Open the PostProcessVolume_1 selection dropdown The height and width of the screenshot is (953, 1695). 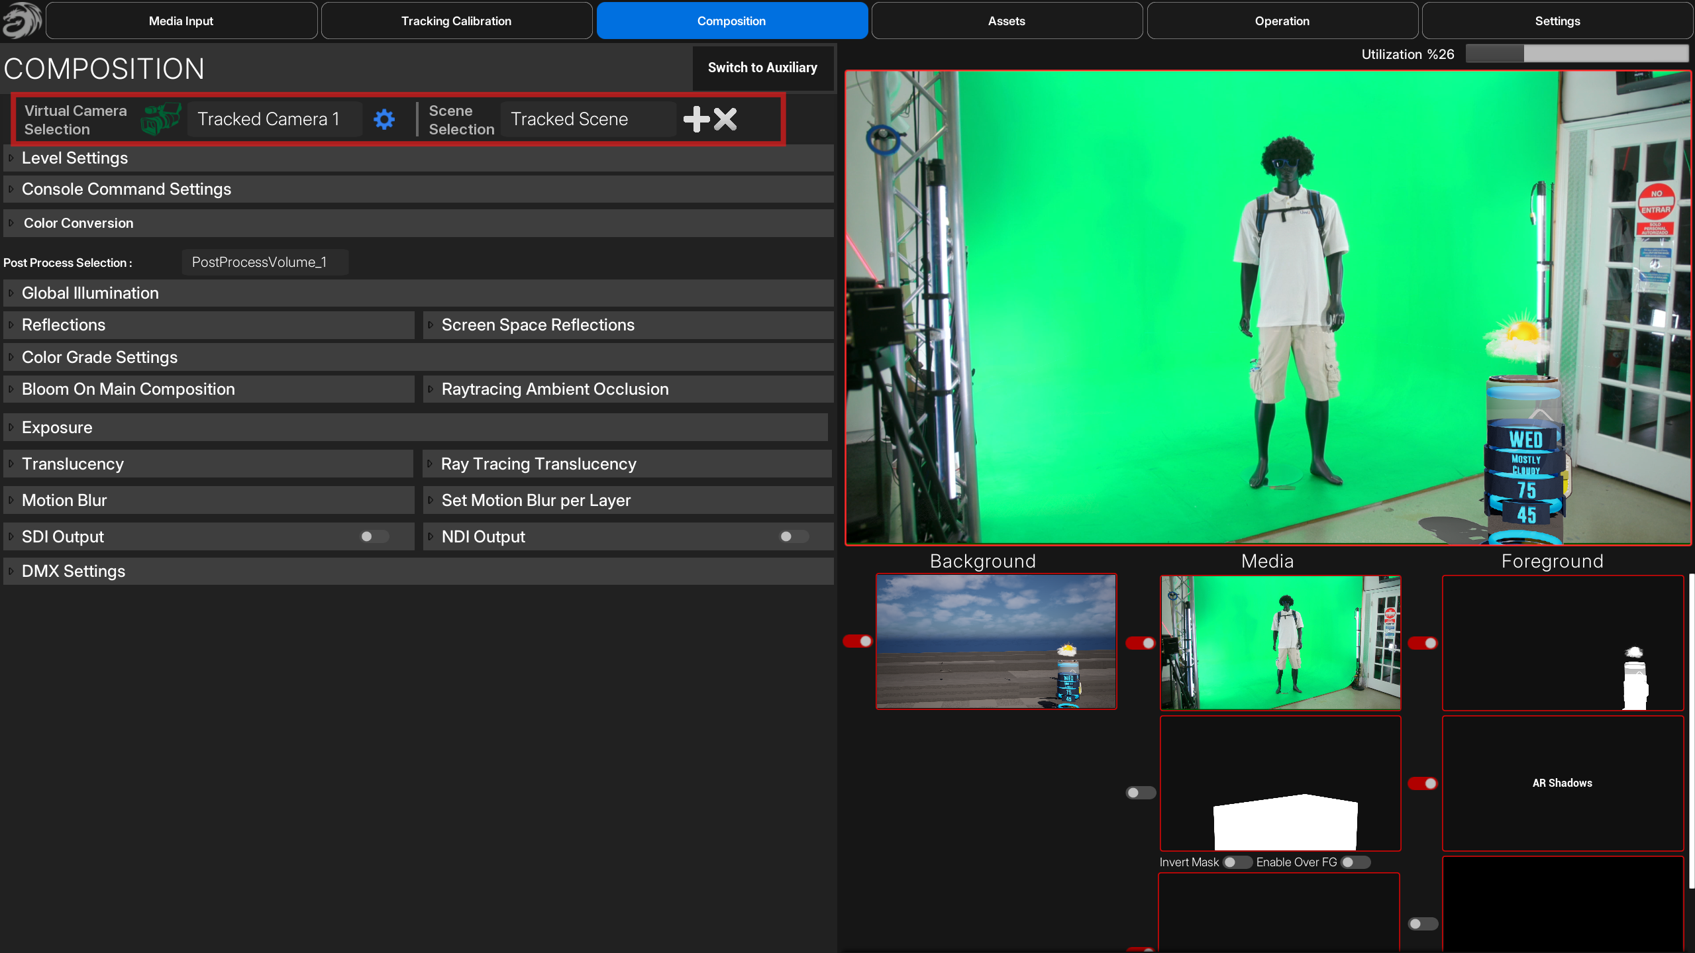(x=264, y=262)
